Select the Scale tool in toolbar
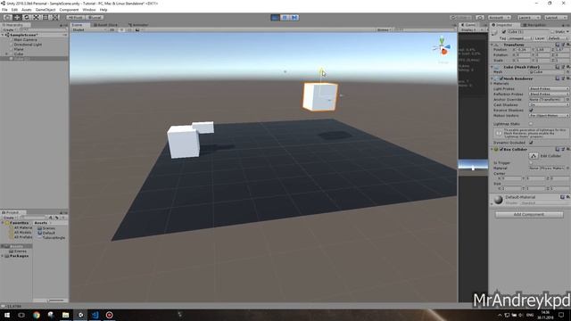This screenshot has width=571, height=321. tap(36, 18)
